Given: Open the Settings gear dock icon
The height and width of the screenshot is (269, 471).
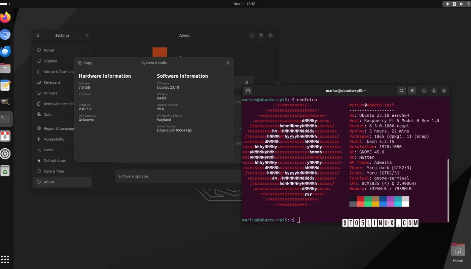Looking at the screenshot, I should point(5,154).
